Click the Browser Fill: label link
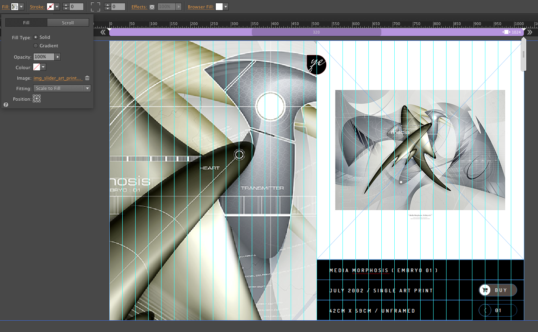The width and height of the screenshot is (538, 332). (201, 7)
